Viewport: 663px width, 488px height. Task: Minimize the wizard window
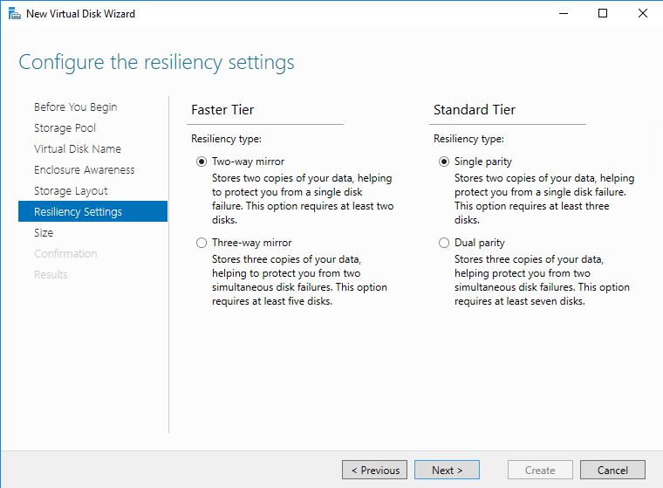pyautogui.click(x=564, y=14)
